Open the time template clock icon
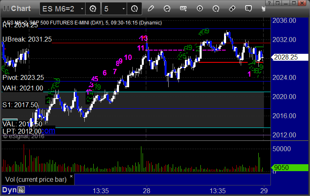 (134, 9)
